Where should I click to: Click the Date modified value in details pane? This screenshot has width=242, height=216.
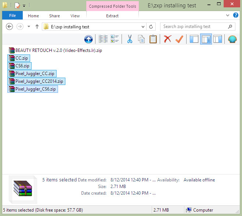133,180
